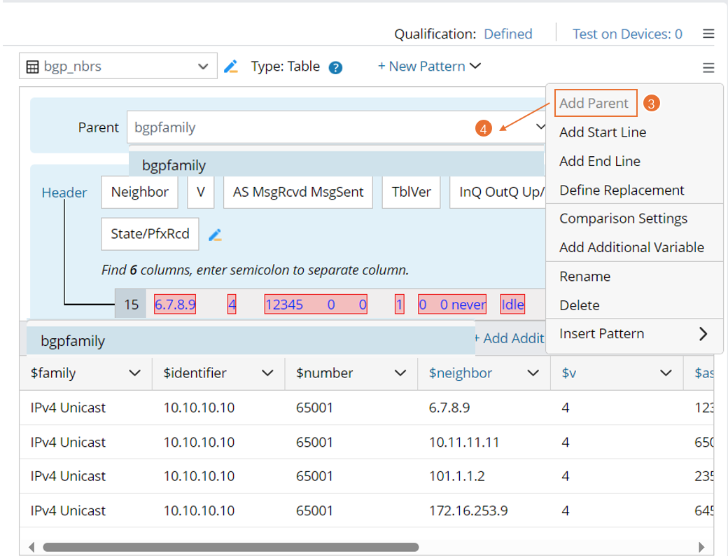Select Comparison Settings from the menu
Viewport: 728px width, 556px height.
tap(623, 218)
